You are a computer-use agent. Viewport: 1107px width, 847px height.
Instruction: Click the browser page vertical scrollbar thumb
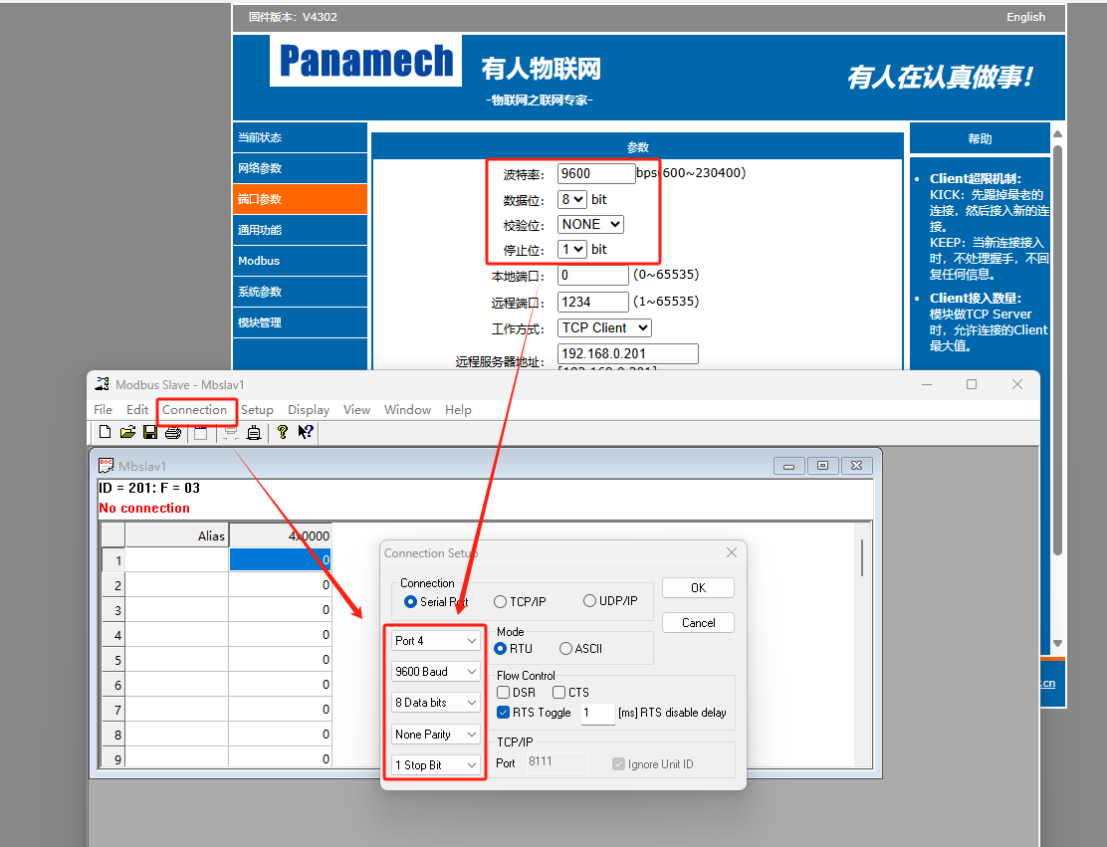pos(1057,349)
